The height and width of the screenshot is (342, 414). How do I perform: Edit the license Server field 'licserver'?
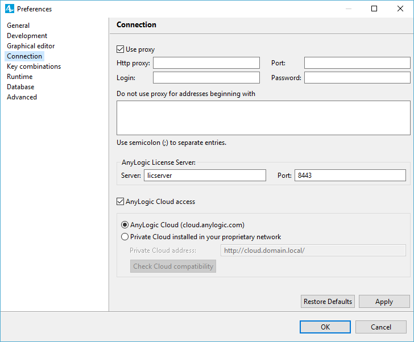pos(205,176)
